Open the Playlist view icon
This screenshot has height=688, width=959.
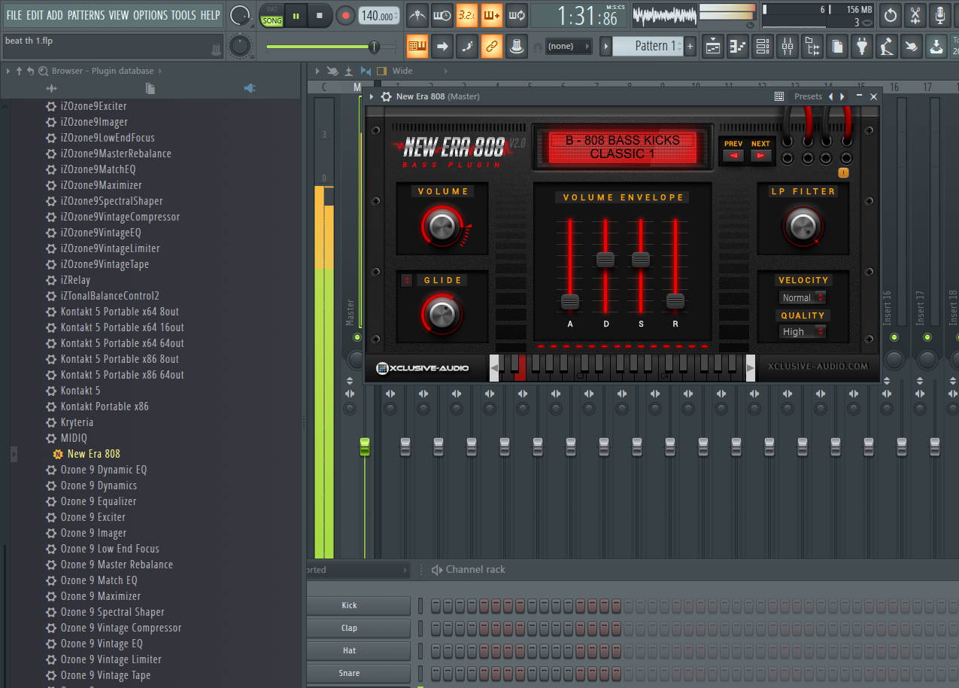pos(713,47)
